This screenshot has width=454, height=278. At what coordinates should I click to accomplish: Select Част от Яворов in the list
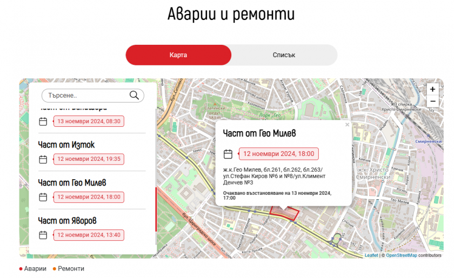(67, 220)
